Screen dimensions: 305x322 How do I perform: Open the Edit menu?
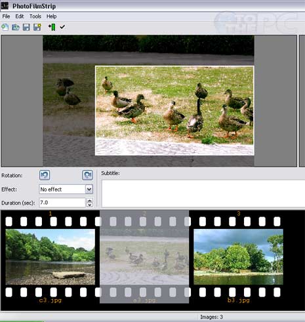pos(20,16)
